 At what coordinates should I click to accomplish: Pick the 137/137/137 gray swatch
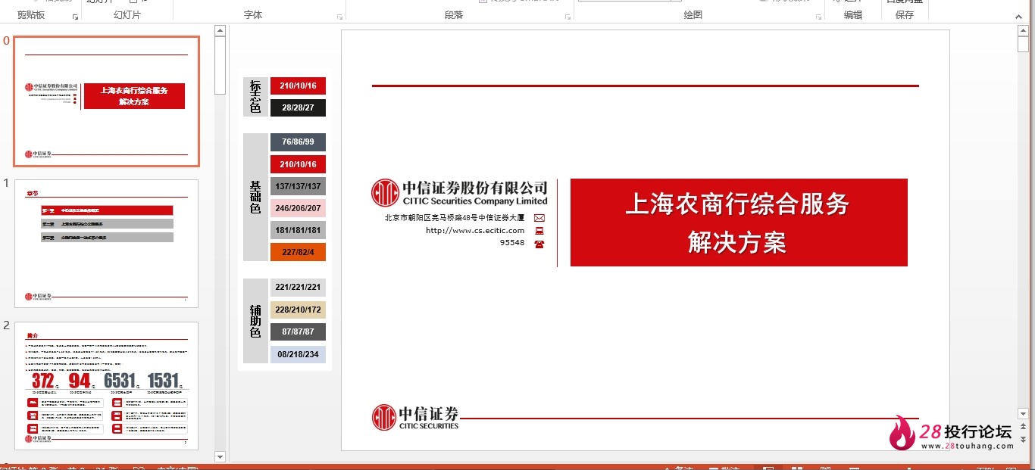coord(298,186)
